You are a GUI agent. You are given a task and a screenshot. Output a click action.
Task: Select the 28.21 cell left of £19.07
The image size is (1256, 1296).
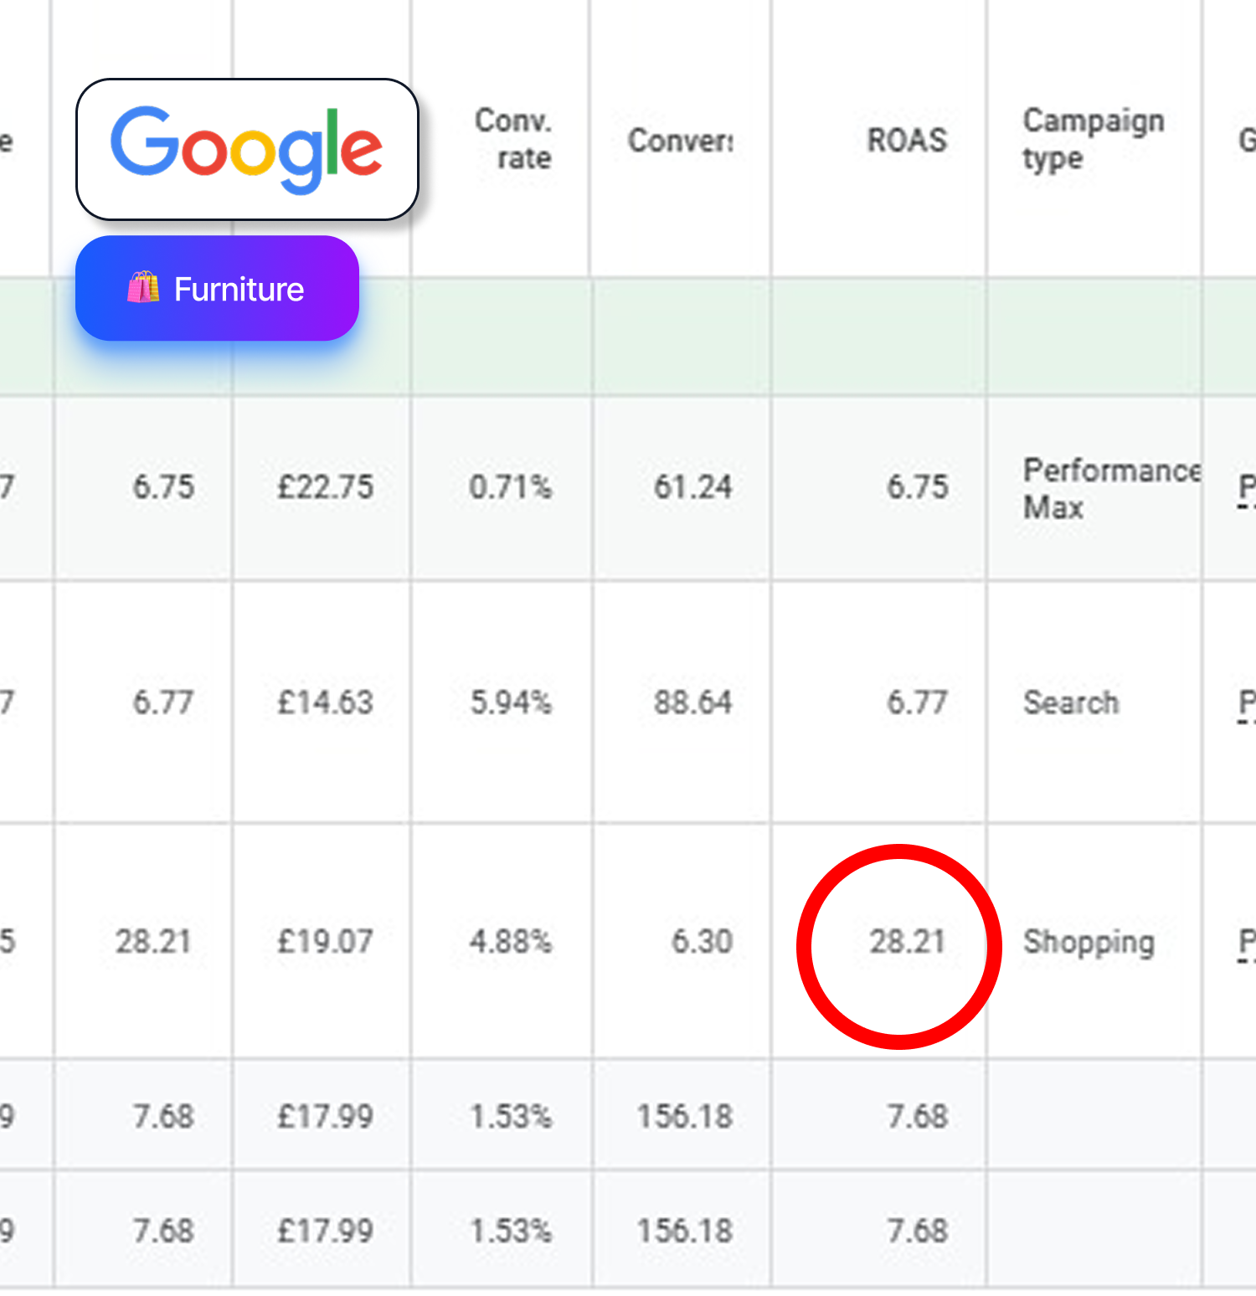point(153,941)
